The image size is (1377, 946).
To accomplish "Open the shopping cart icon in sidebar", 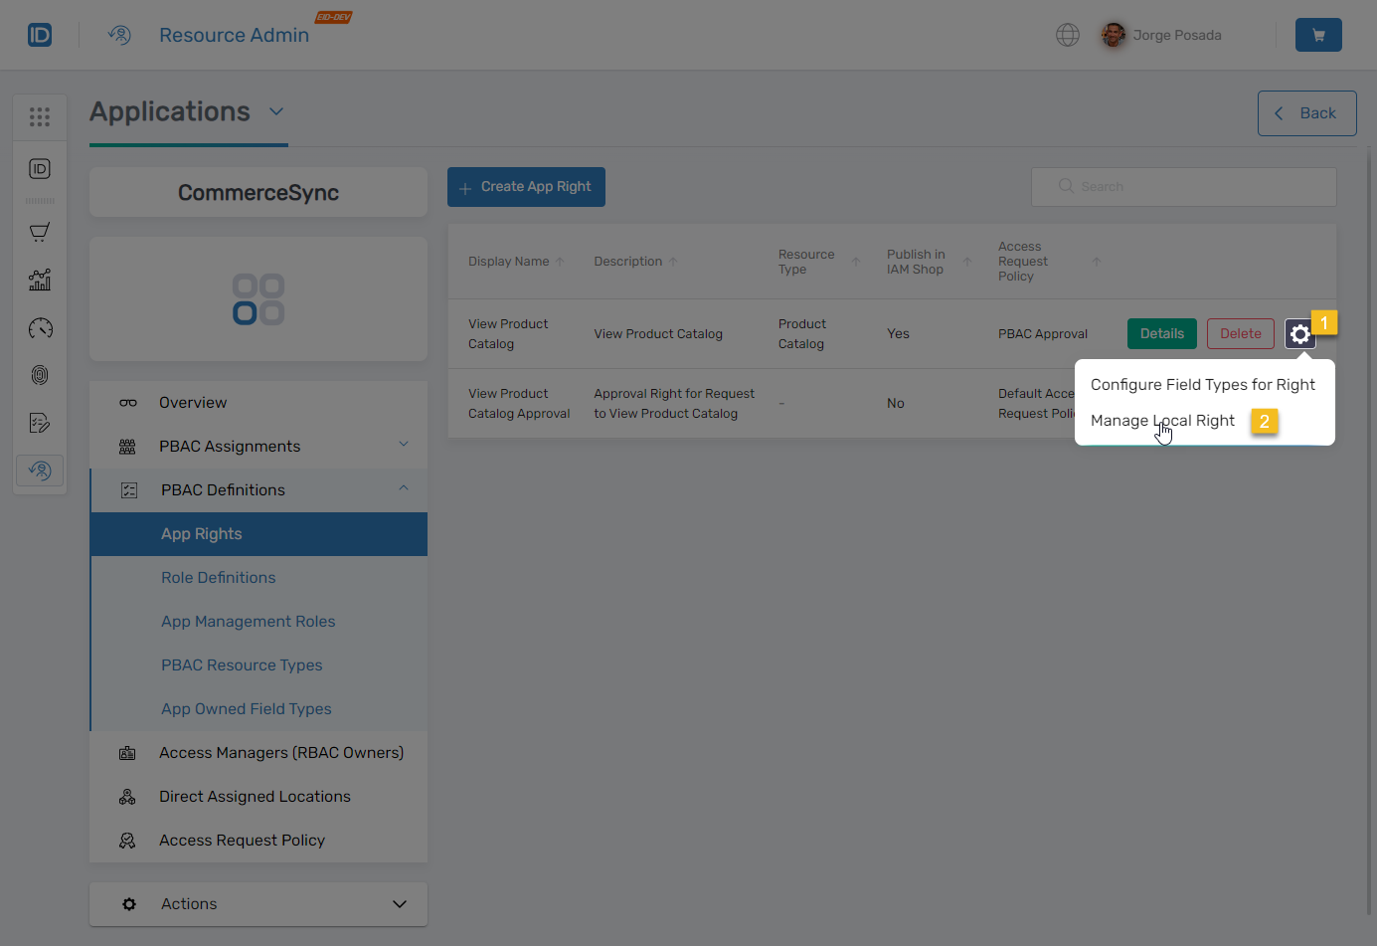I will (x=40, y=231).
